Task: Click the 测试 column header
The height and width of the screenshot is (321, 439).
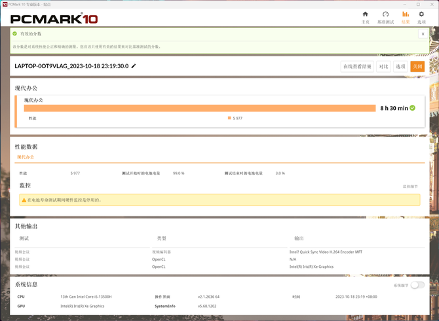Action: pos(24,238)
